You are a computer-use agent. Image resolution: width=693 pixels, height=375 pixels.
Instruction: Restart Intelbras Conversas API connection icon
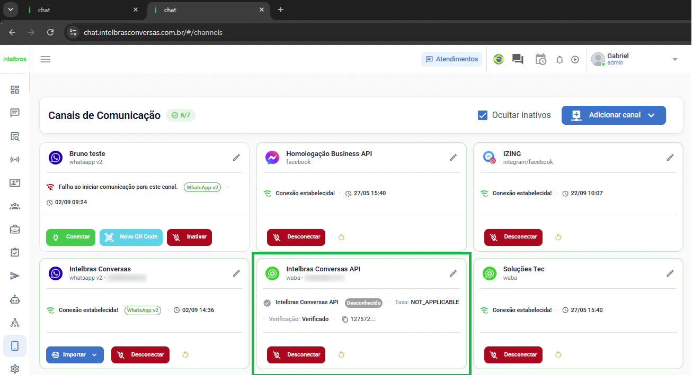[x=341, y=354]
